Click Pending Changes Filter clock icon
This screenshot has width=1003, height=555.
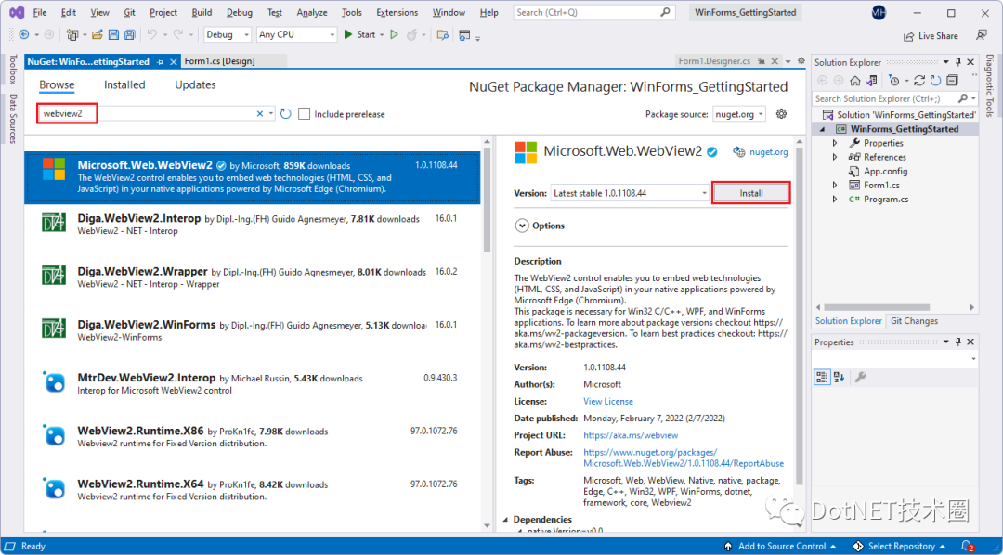[894, 81]
